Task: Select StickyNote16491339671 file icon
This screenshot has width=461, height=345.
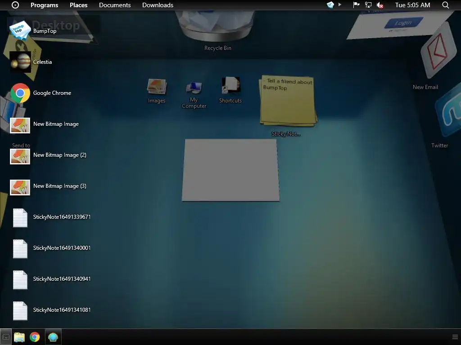Action: pos(20,218)
